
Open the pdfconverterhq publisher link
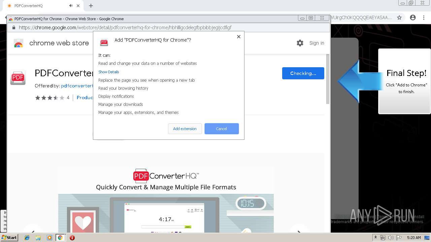[77, 86]
